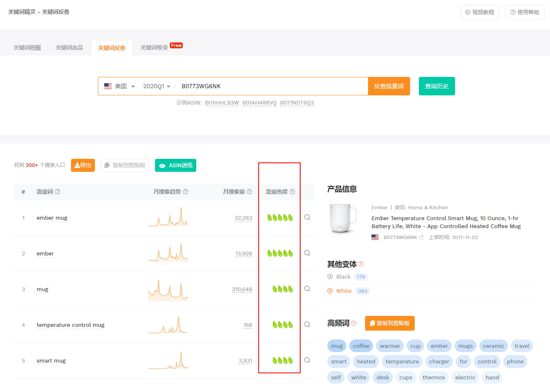550x384 pixels.
Task: Click help icon next to 流量热度 header
Action: (292, 192)
